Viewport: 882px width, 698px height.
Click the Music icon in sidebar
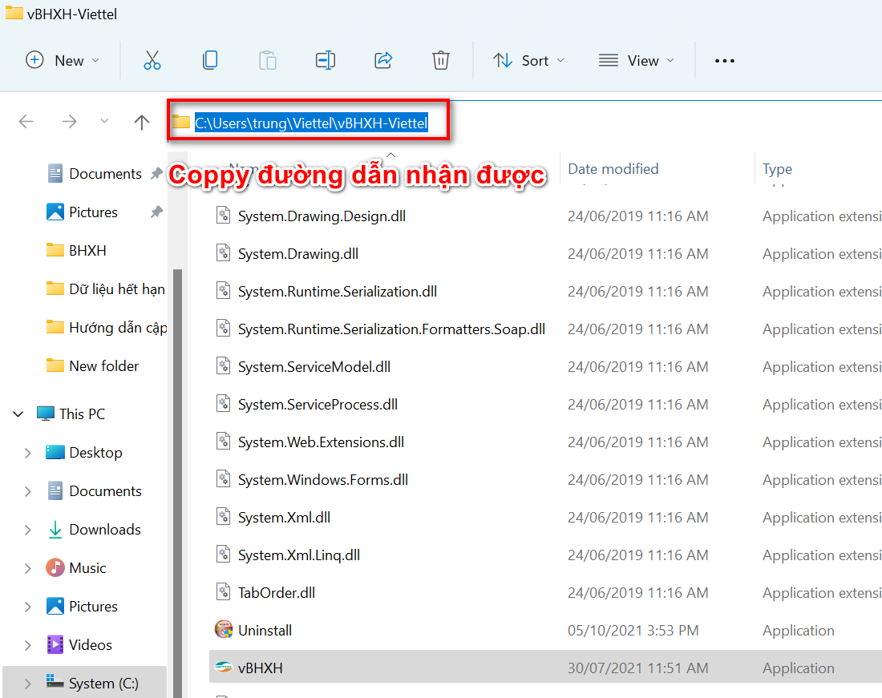tap(55, 567)
